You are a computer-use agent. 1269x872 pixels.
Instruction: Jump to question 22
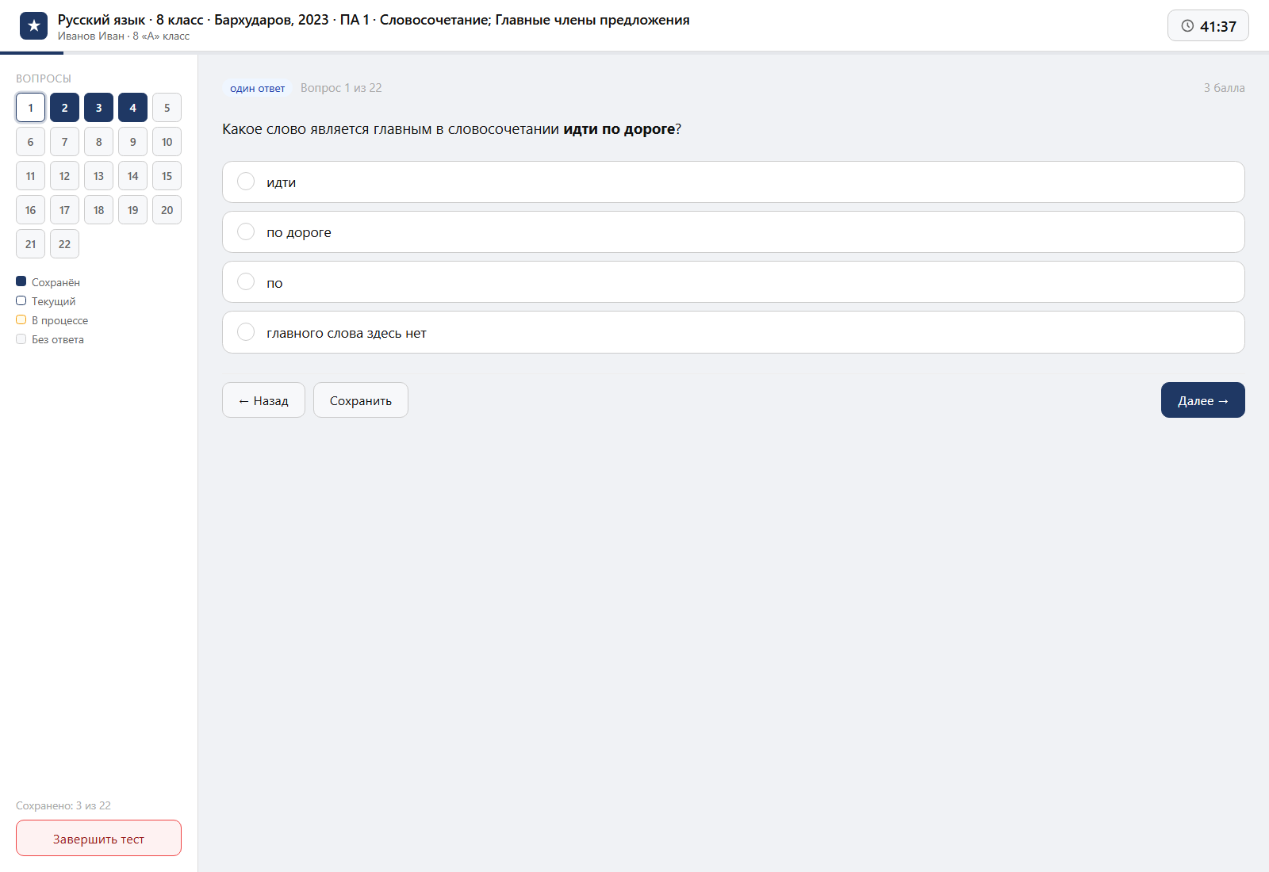click(64, 244)
